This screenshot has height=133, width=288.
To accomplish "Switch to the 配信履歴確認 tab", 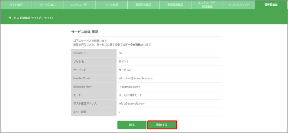I will click(x=175, y=5).
